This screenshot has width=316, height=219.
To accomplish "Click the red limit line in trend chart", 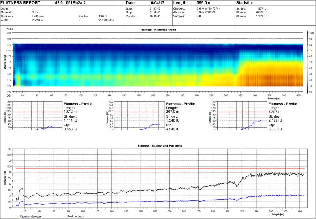I will click(158, 168).
